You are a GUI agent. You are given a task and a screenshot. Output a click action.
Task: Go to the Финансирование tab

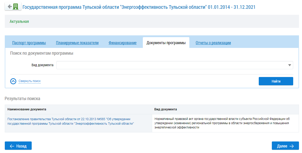tap(122, 43)
